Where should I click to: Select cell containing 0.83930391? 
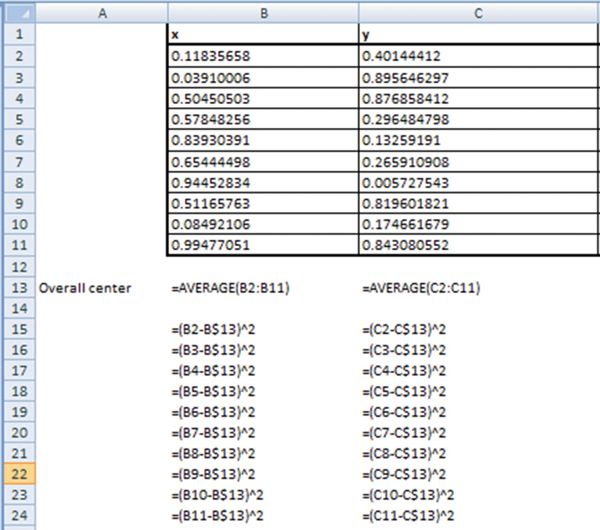pos(263,140)
